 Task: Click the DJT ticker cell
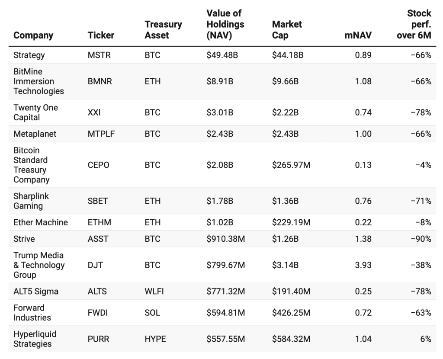(x=95, y=265)
